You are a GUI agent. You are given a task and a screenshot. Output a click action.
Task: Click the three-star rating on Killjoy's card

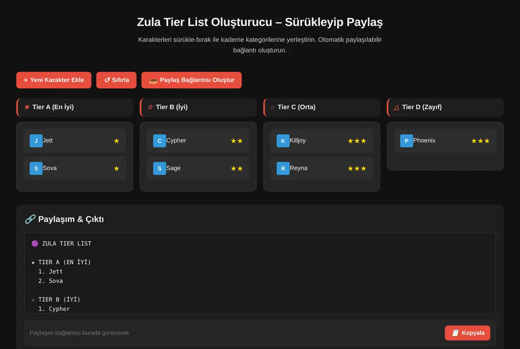(x=357, y=141)
